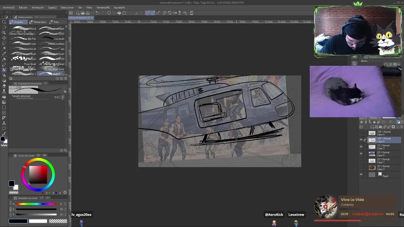Select the Pen tool in toolbar
The image size is (404, 227).
point(4,59)
